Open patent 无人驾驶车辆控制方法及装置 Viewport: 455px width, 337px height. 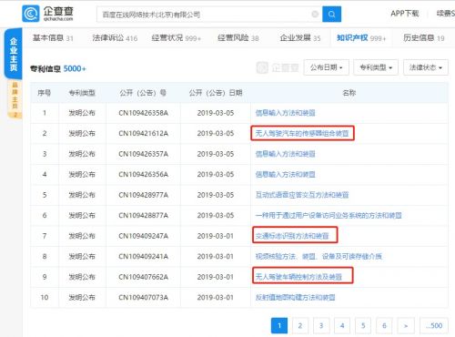[298, 277]
